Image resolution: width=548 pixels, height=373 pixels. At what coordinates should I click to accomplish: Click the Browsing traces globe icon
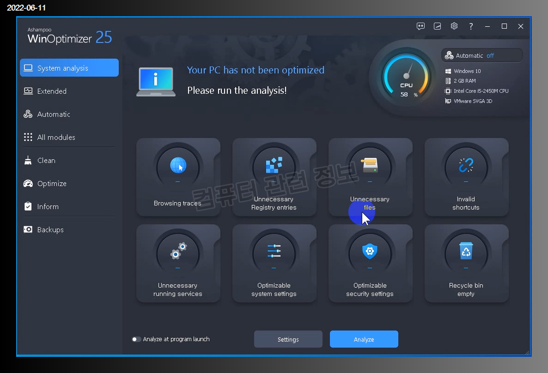pos(178,165)
